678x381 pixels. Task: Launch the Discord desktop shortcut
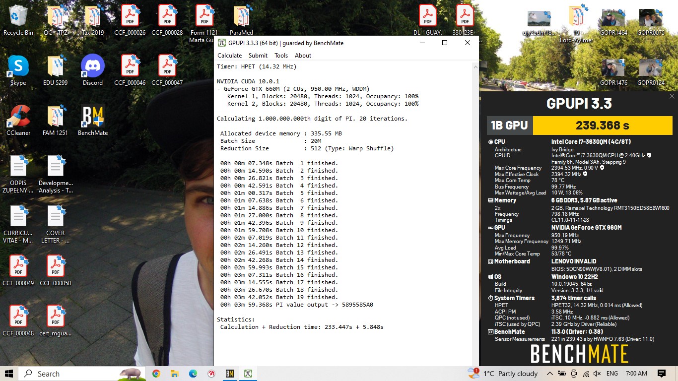tap(93, 70)
